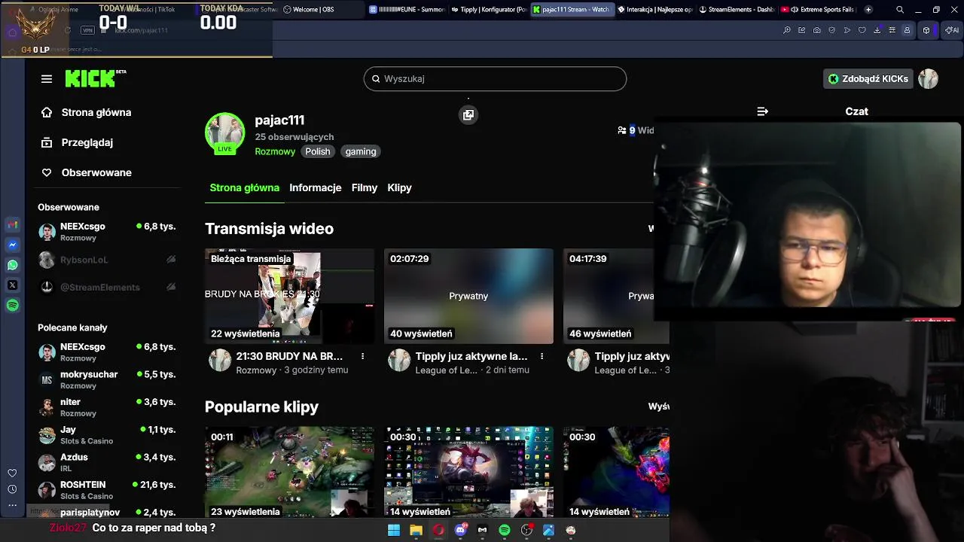Open Photos app from the taskbar
This screenshot has width=964, height=542.
click(x=548, y=530)
